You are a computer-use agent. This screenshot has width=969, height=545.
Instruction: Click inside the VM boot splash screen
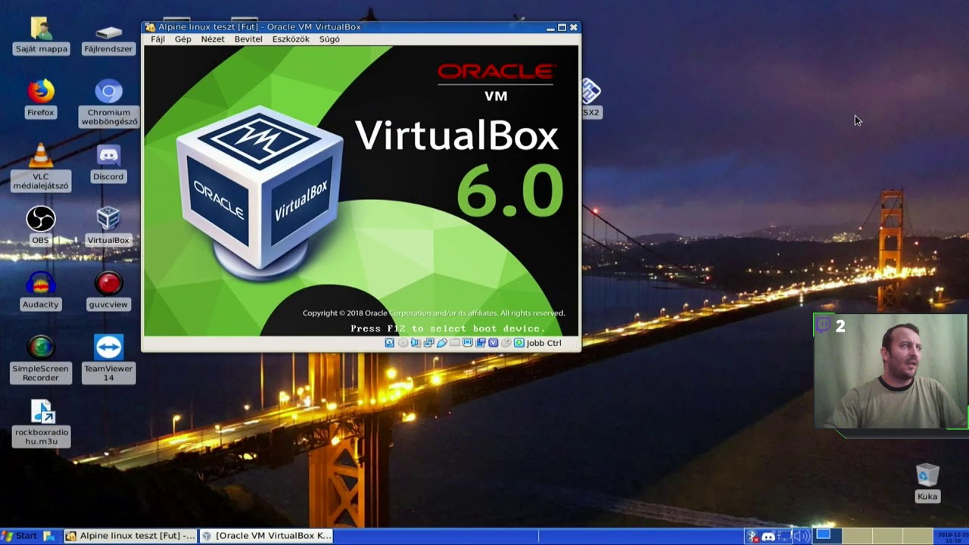[361, 191]
